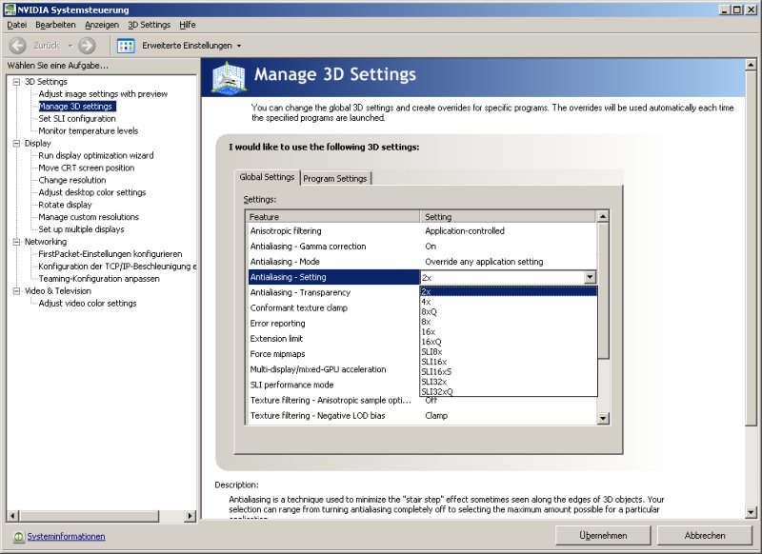The width and height of the screenshot is (762, 554).
Task: Open Monitor temperature levels
Action: point(88,131)
